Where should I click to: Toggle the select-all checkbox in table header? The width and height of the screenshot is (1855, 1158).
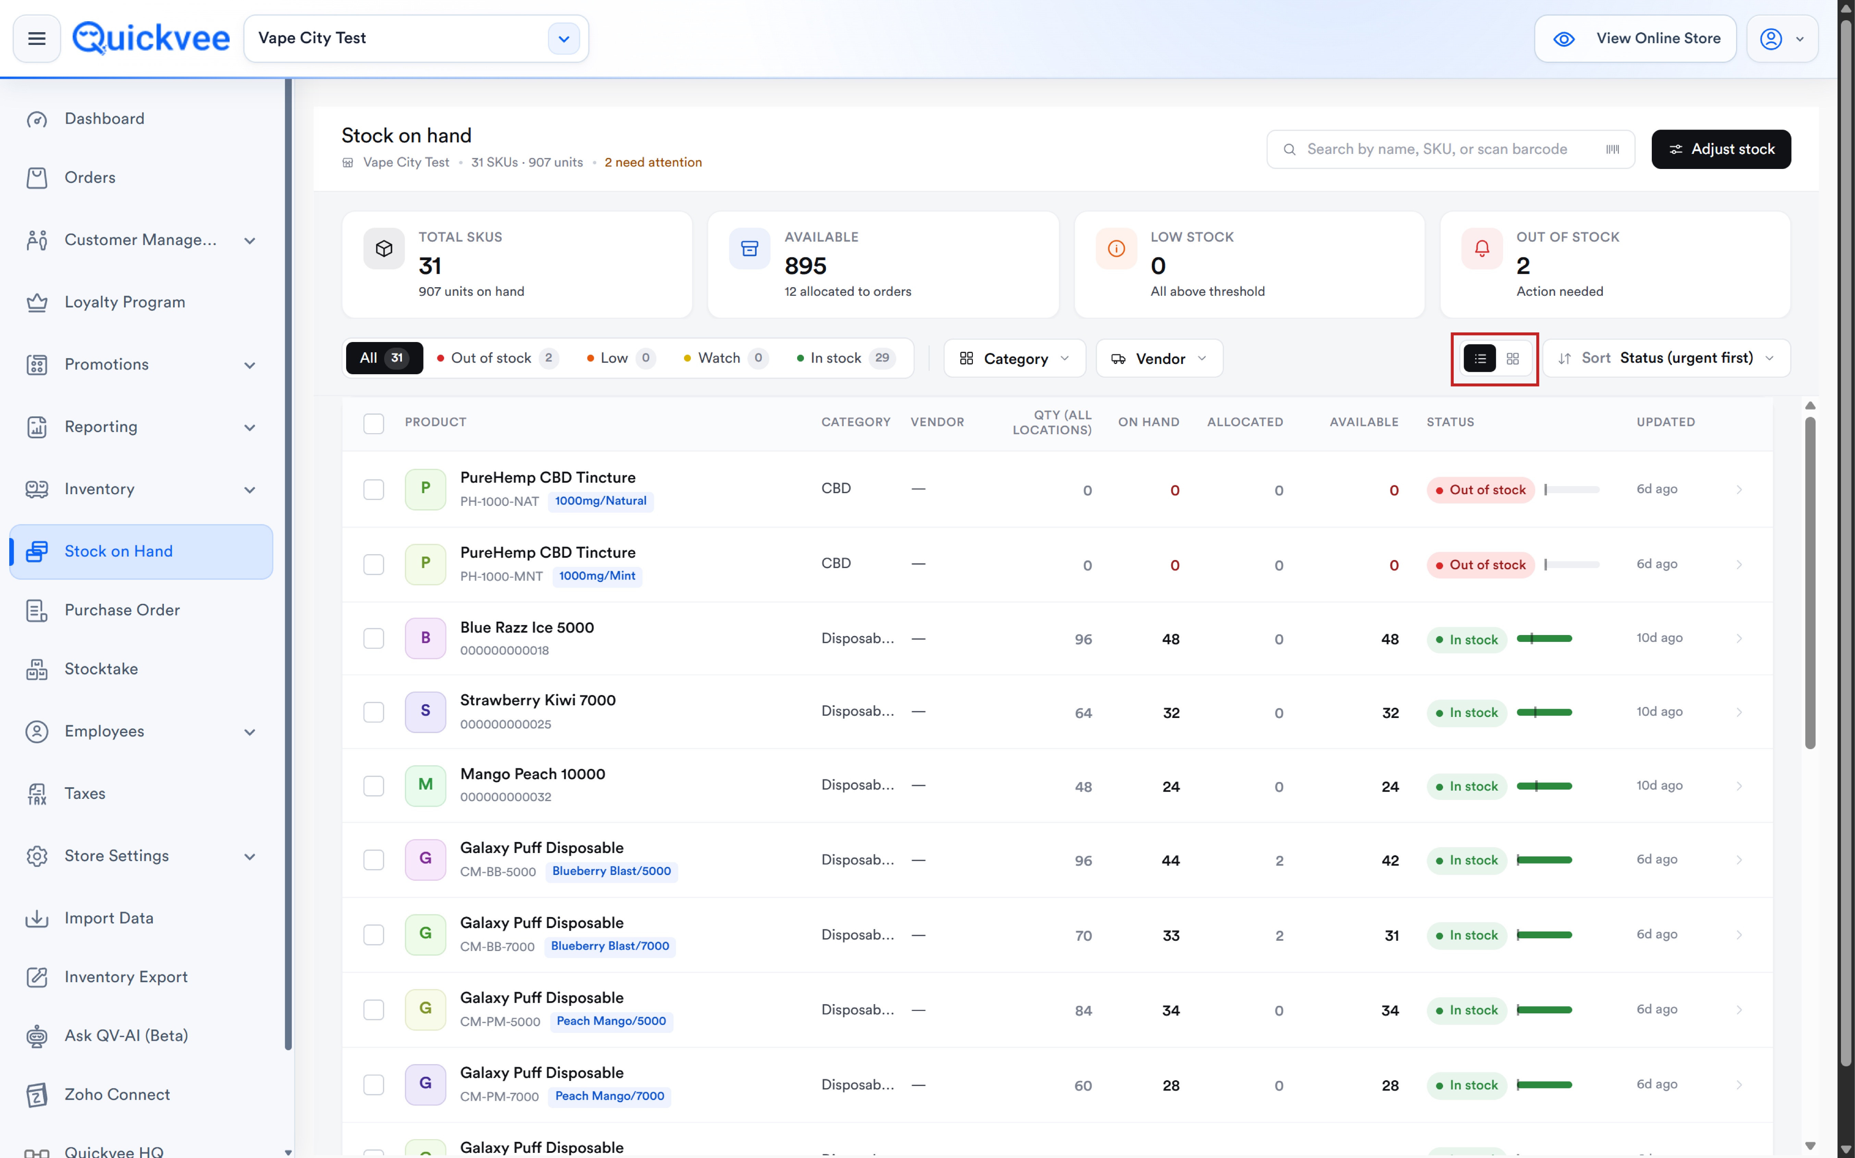(374, 424)
